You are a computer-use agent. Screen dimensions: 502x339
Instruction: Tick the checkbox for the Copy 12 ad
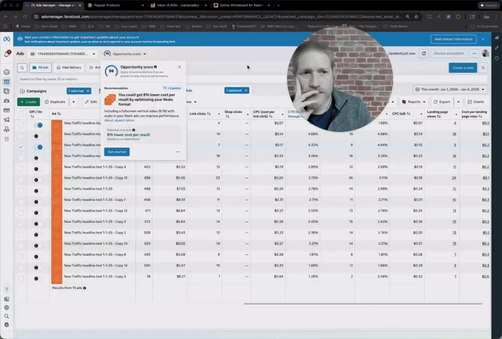pyautogui.click(x=21, y=213)
